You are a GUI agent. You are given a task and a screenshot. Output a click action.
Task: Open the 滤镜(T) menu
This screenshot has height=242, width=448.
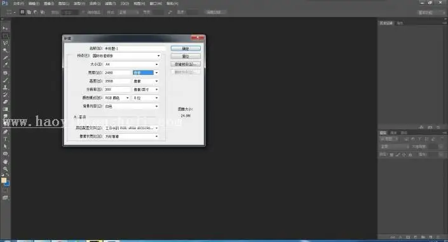[110, 3]
